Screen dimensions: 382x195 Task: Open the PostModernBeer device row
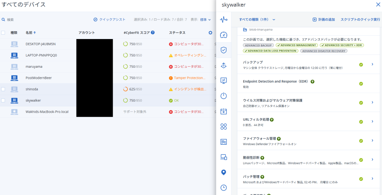tap(108, 78)
